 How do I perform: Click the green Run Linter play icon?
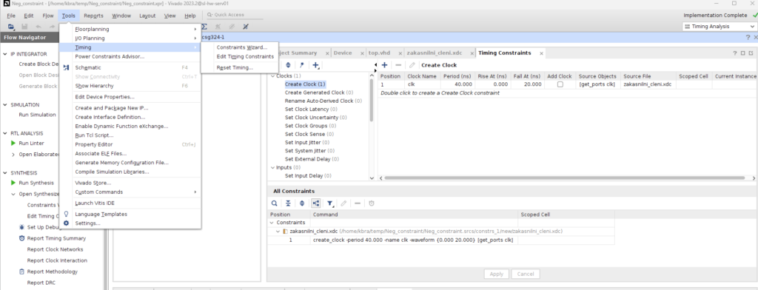(x=13, y=143)
